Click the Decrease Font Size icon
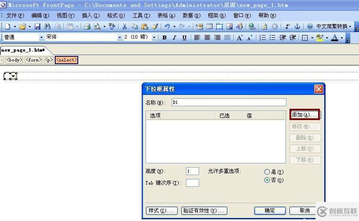 tap(250, 38)
